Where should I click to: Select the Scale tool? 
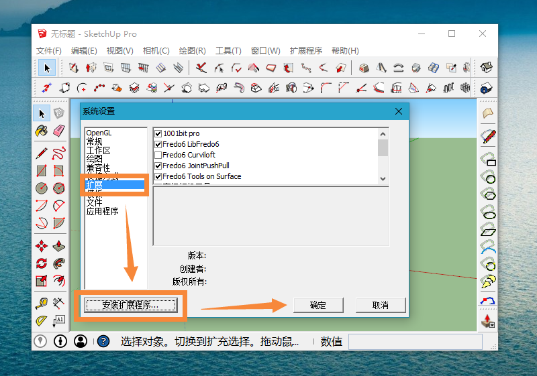click(42, 281)
